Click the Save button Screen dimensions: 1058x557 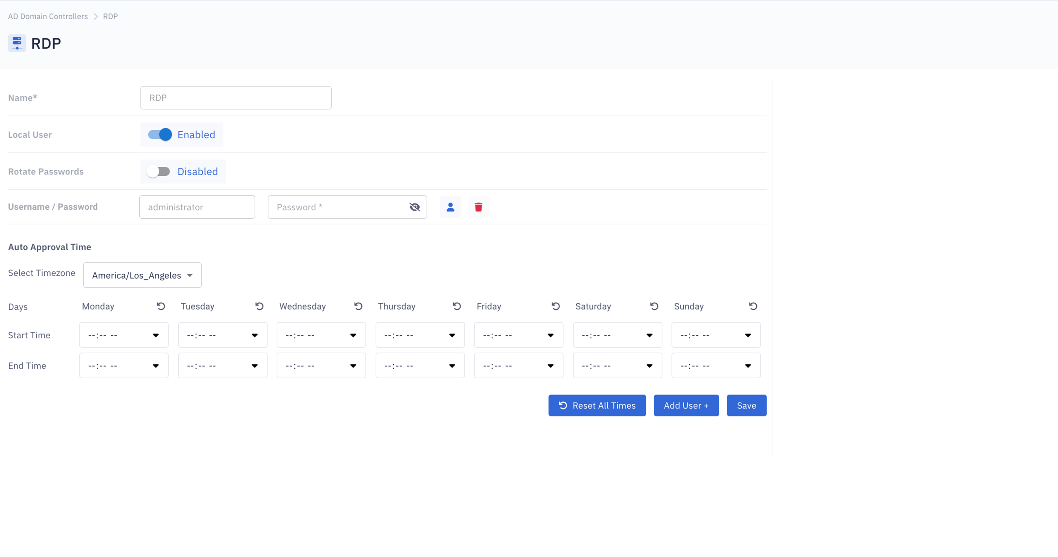[746, 406]
